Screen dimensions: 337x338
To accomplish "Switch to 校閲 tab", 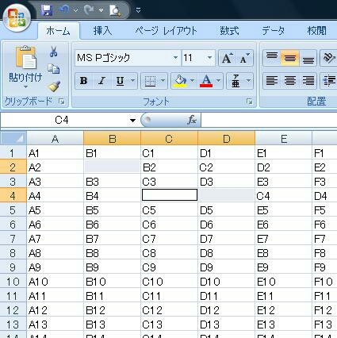I will point(316,31).
